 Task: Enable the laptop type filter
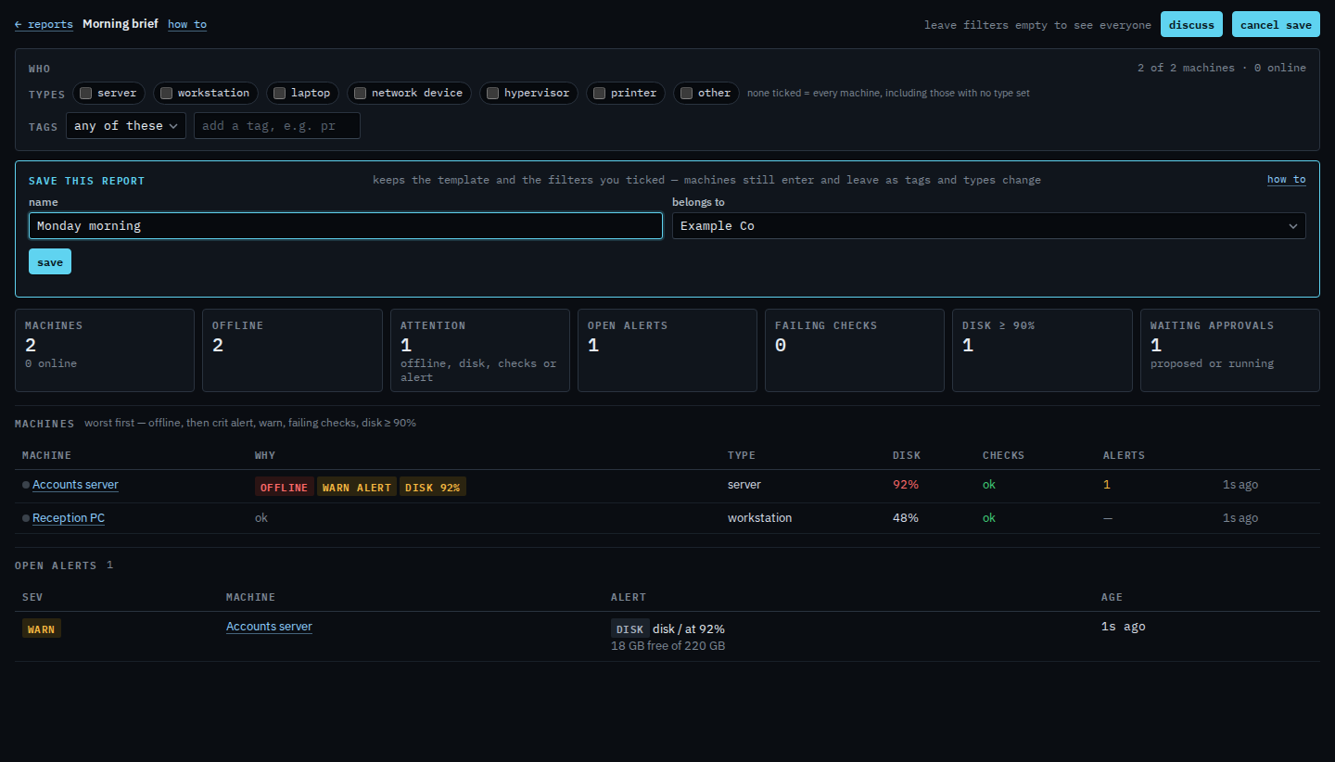point(279,93)
